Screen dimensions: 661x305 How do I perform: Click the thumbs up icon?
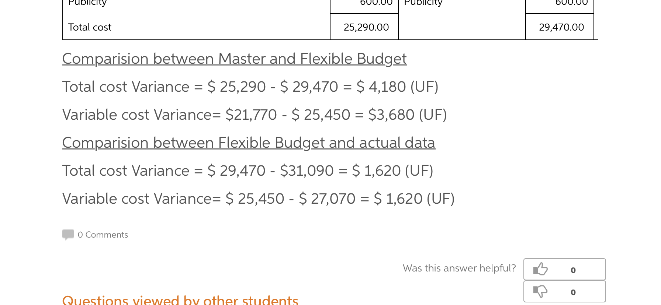tap(540, 269)
